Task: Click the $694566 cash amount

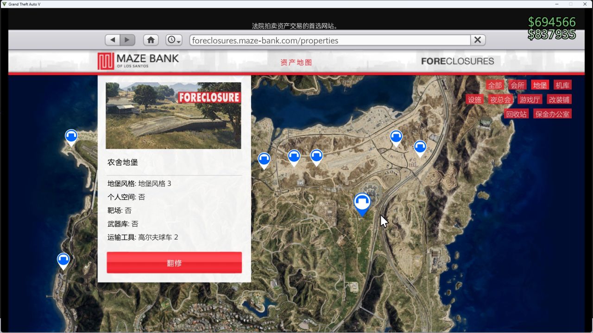Action: pos(552,22)
